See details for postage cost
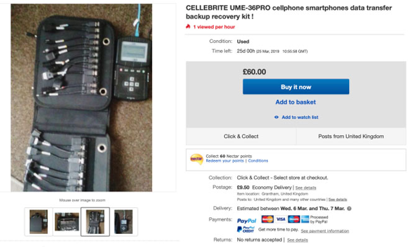 [x=306, y=187]
